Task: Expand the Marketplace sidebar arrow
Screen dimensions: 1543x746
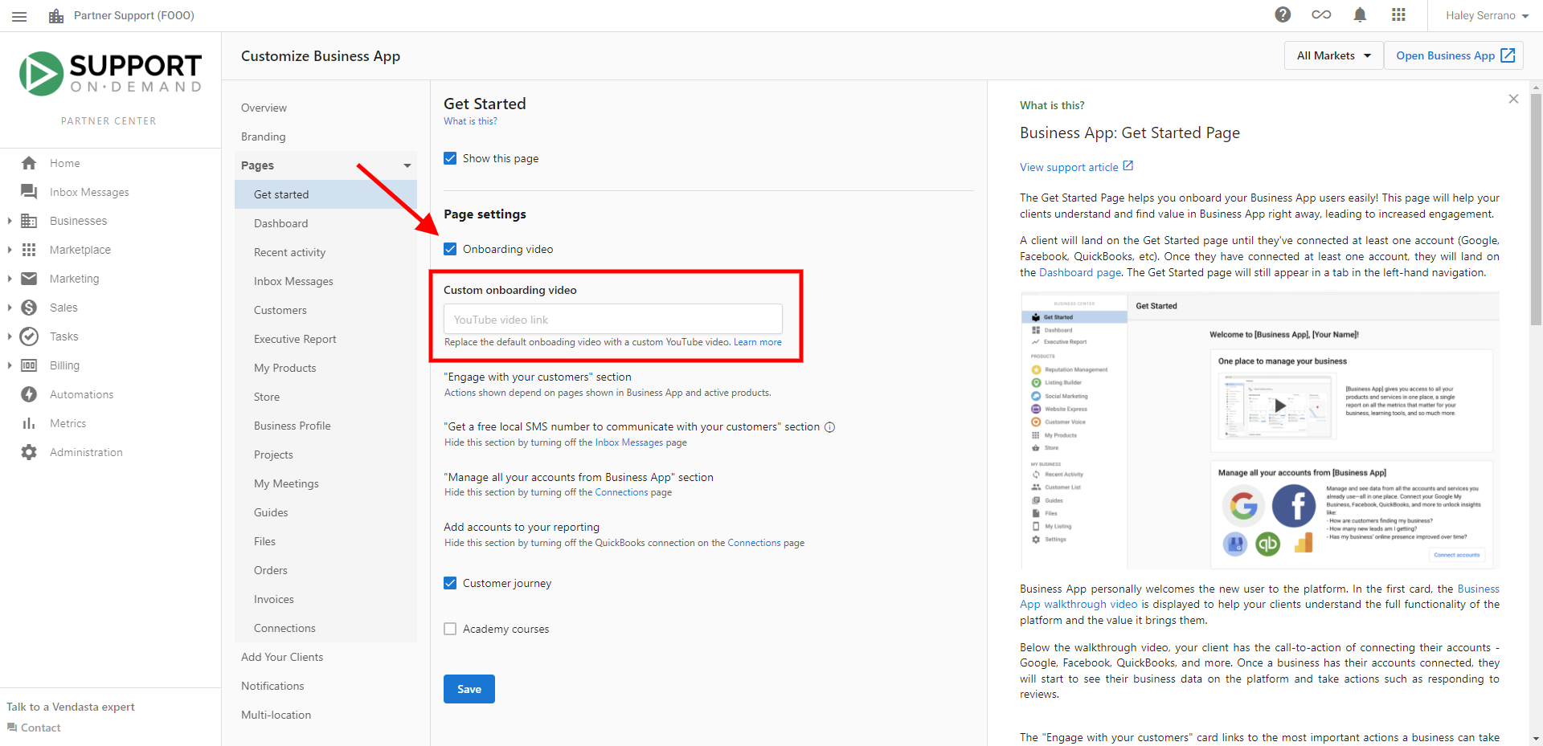Action: point(9,250)
